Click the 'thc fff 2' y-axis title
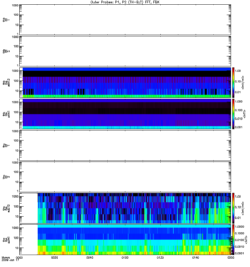 point(6,177)
